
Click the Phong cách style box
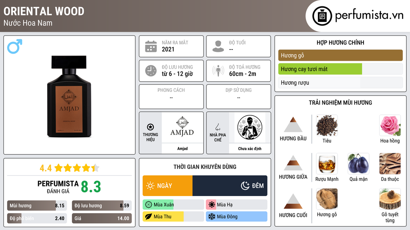click(171, 97)
